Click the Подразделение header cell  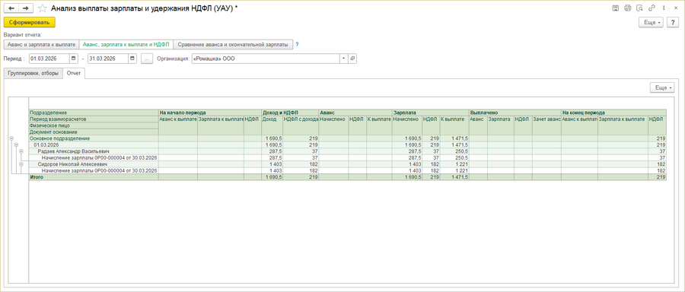point(94,113)
